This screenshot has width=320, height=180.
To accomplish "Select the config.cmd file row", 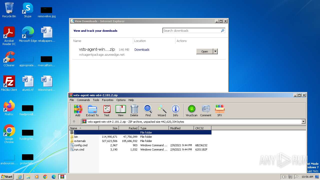I will (140, 145).
